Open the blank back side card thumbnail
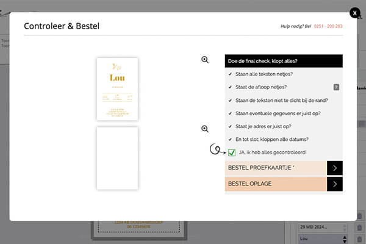 (x=117, y=158)
